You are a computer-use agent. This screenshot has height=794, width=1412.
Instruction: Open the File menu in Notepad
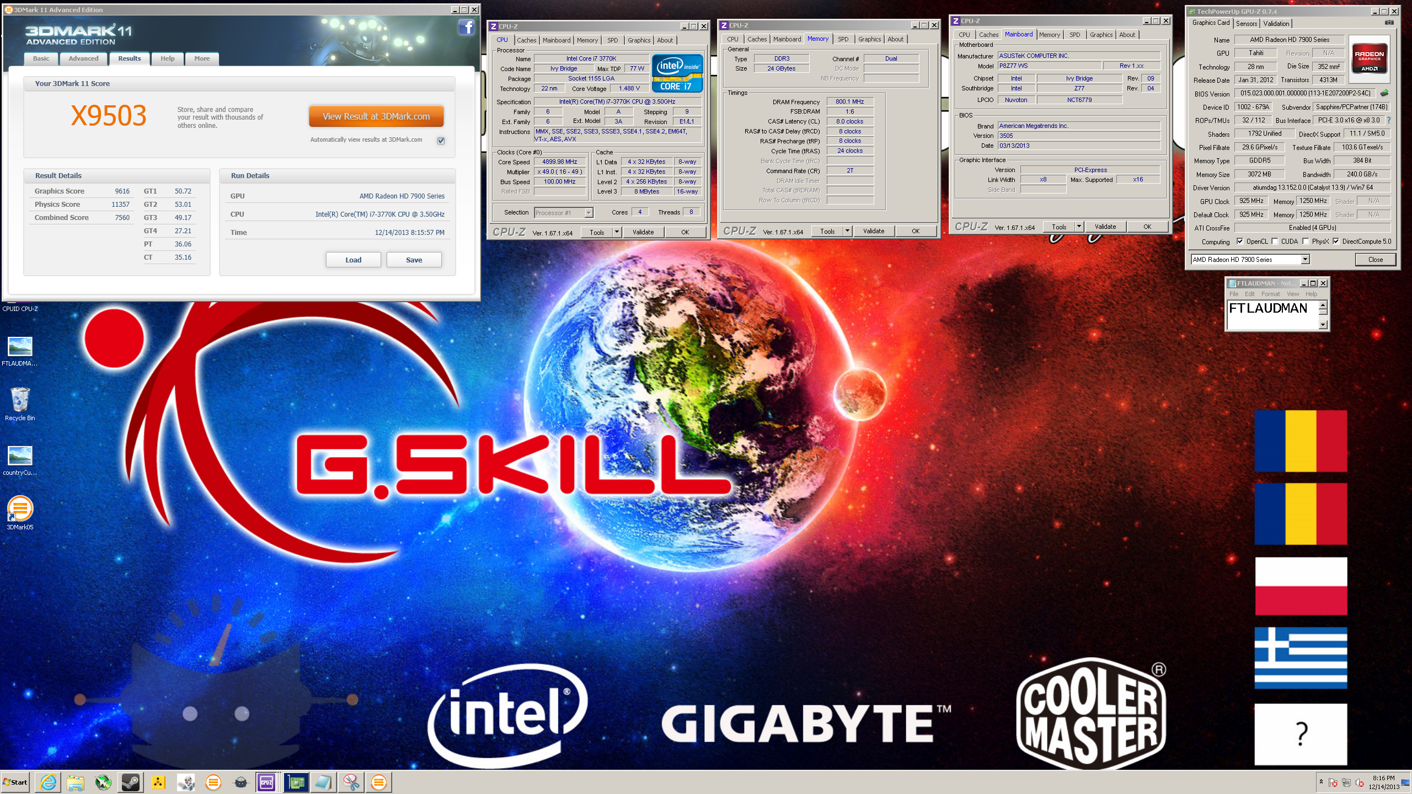tap(1233, 294)
